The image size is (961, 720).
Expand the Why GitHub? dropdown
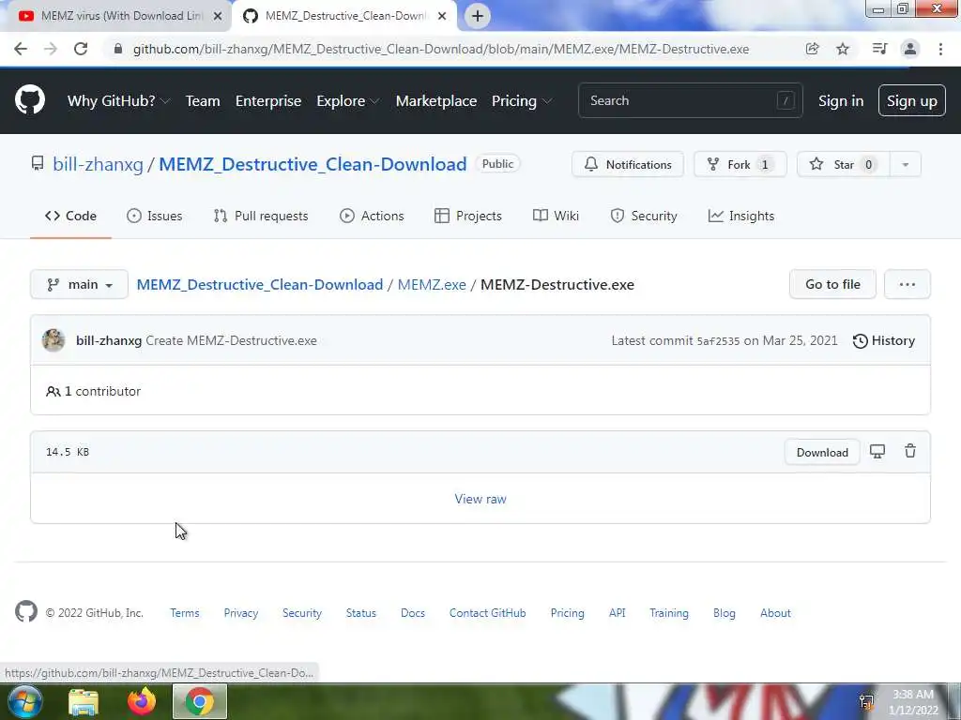(x=119, y=101)
